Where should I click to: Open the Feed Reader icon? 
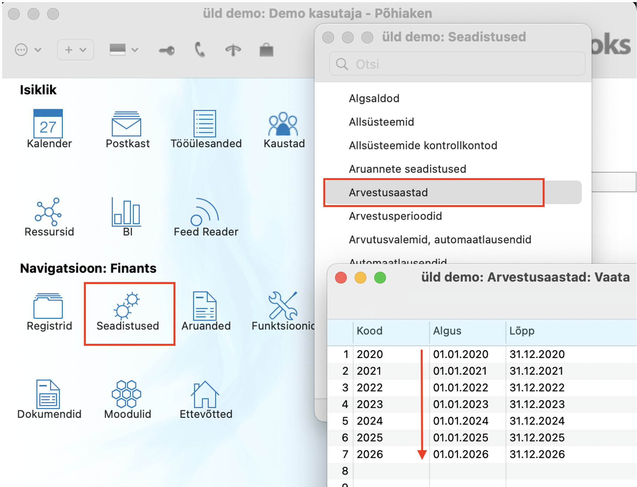click(x=205, y=213)
